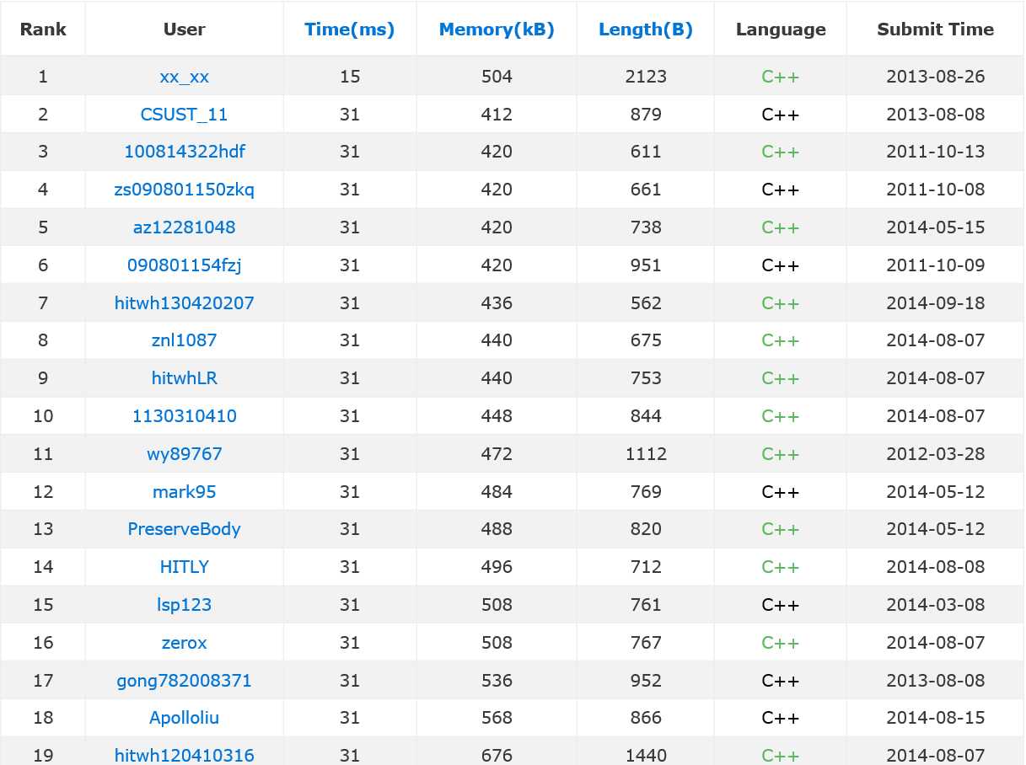Select memory value 568
This screenshot has height=765, width=1026.
(497, 718)
